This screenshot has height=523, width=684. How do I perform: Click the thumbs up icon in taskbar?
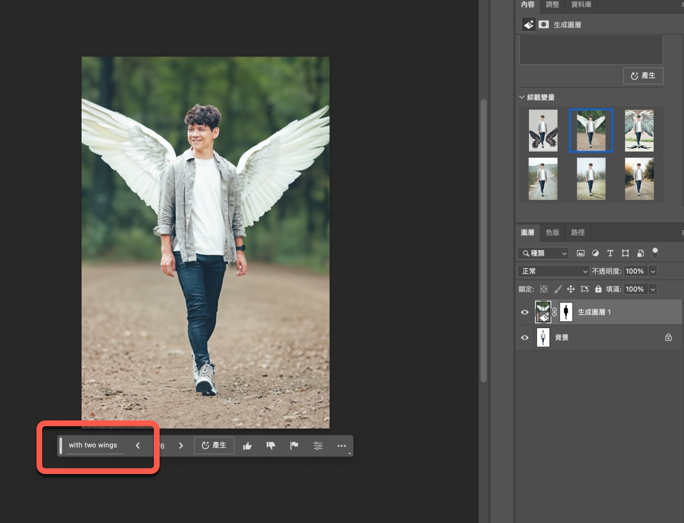[x=247, y=446]
